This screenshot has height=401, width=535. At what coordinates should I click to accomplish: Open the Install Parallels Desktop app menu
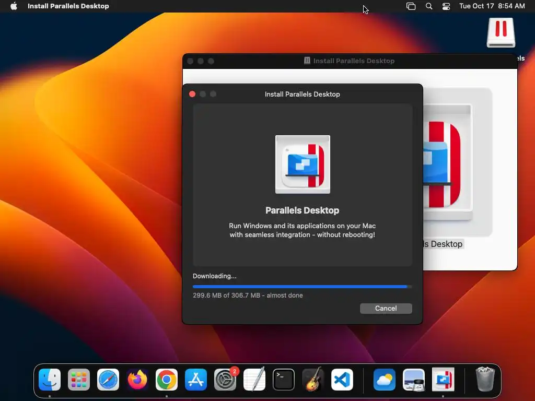click(68, 6)
